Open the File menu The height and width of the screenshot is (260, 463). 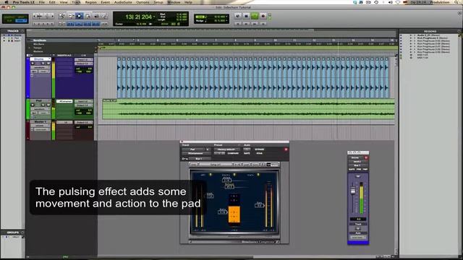(x=42, y=2)
